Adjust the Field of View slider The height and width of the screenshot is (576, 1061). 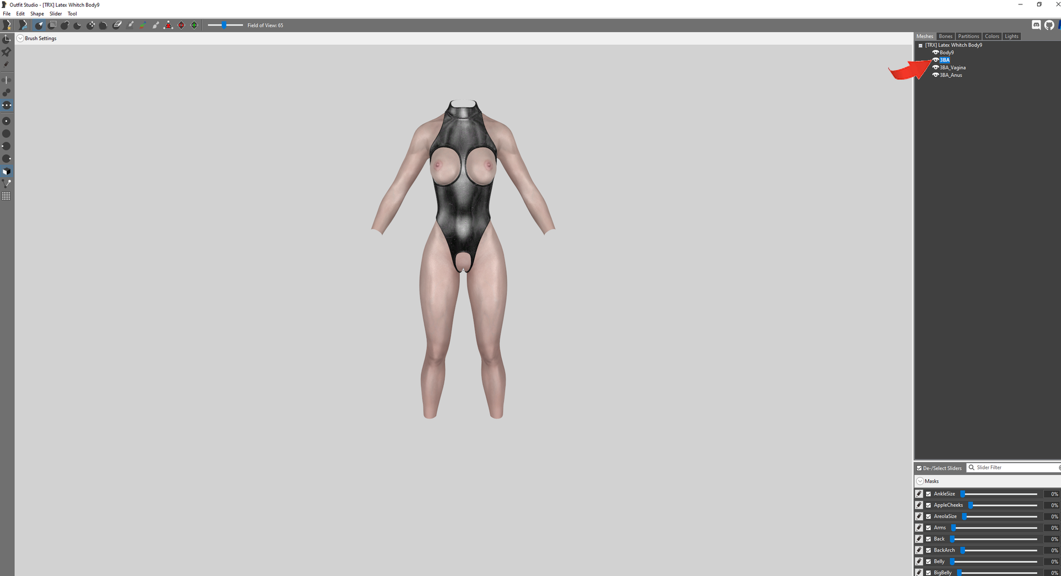pyautogui.click(x=225, y=25)
